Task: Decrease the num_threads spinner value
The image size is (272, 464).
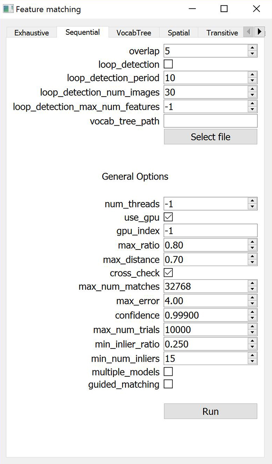Action: 253,207
